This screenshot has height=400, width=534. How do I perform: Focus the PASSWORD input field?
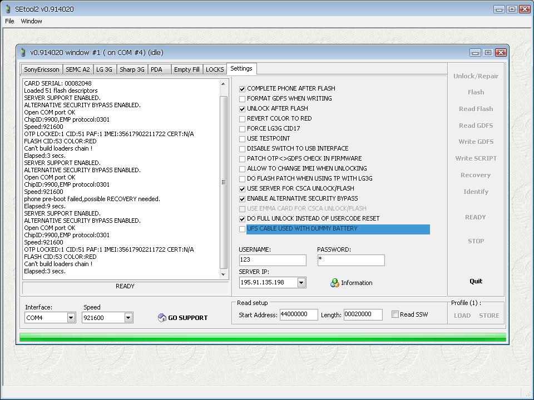pyautogui.click(x=351, y=260)
